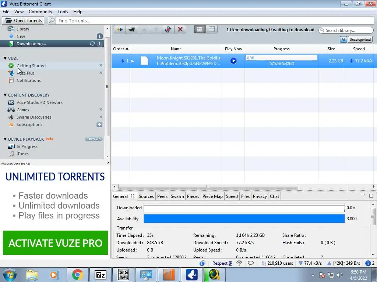Screen dimensions: 377x282
Task: Click the Search library field
Action: click(346, 30)
